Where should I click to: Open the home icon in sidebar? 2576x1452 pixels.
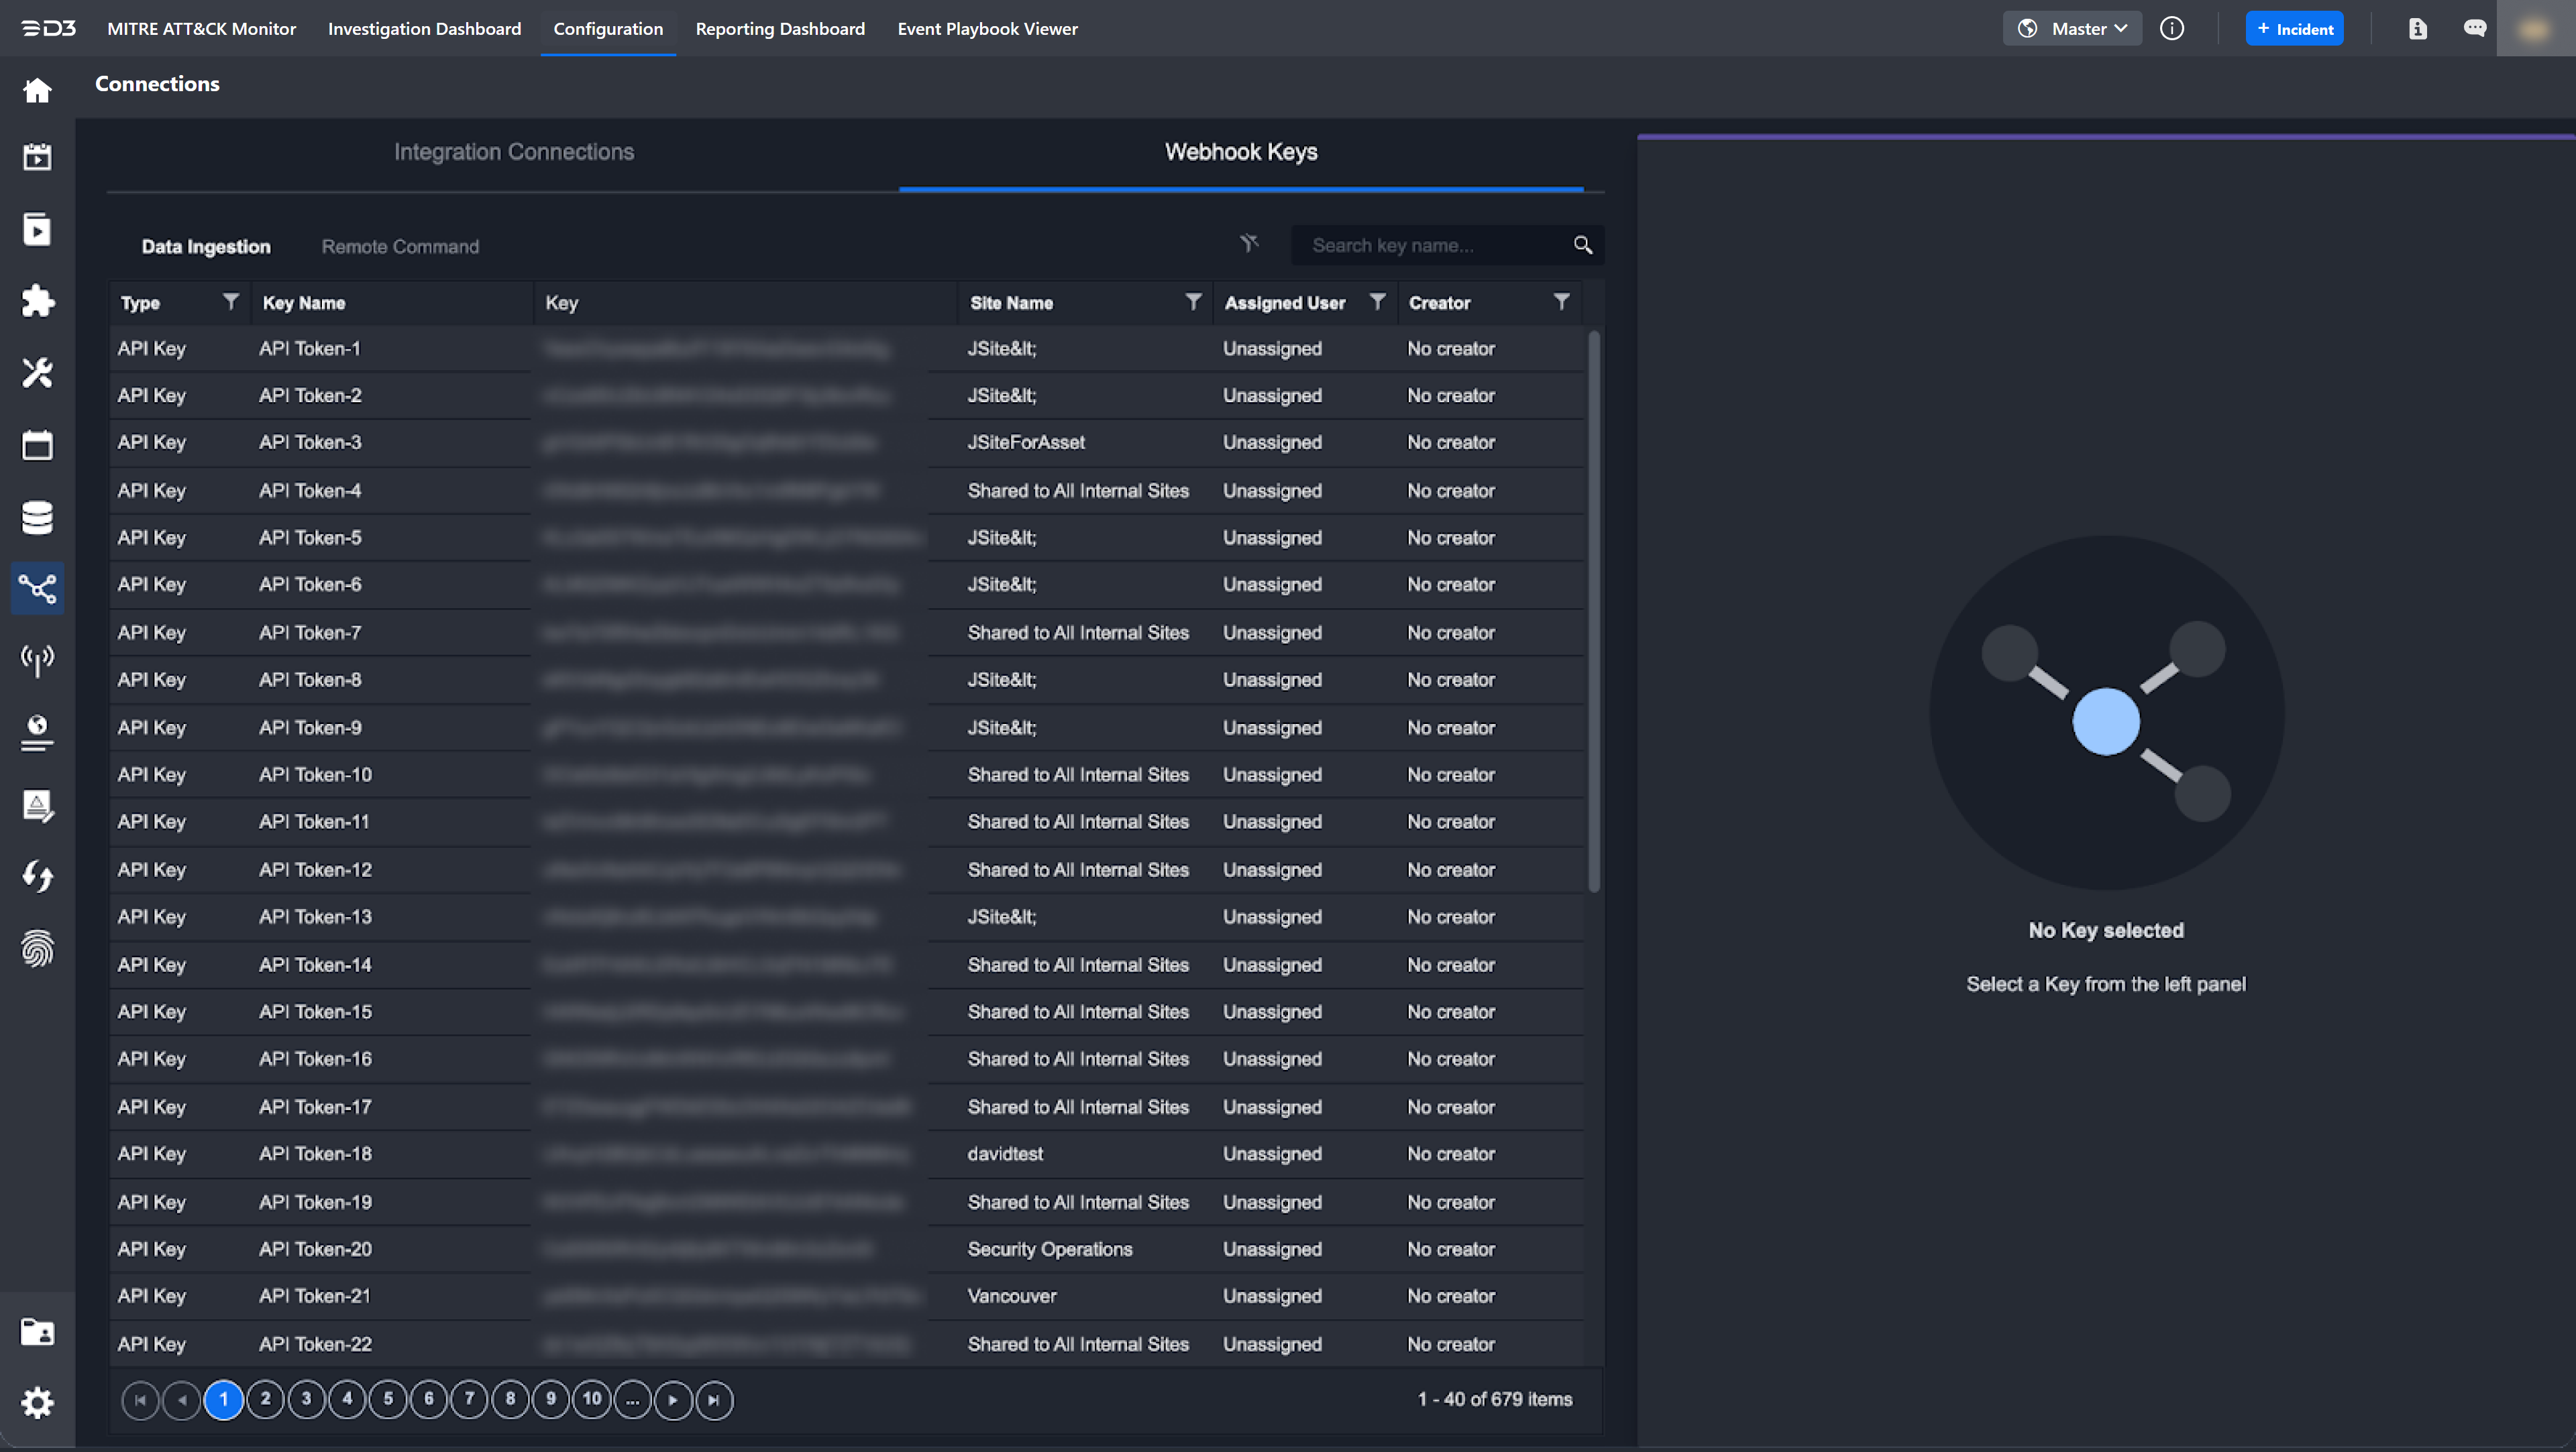(x=37, y=91)
